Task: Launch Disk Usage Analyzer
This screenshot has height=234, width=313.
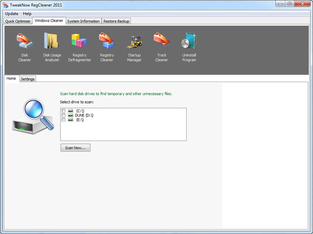Action: (52, 47)
